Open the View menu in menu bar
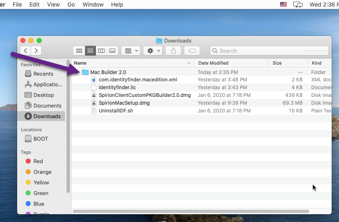Image resolution: width=339 pixels, height=222 pixels. pos(53,4)
